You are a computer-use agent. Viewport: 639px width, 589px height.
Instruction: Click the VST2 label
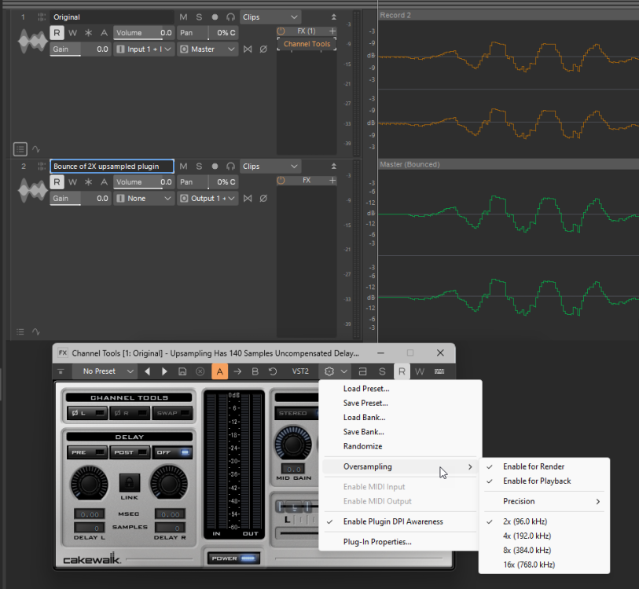300,371
